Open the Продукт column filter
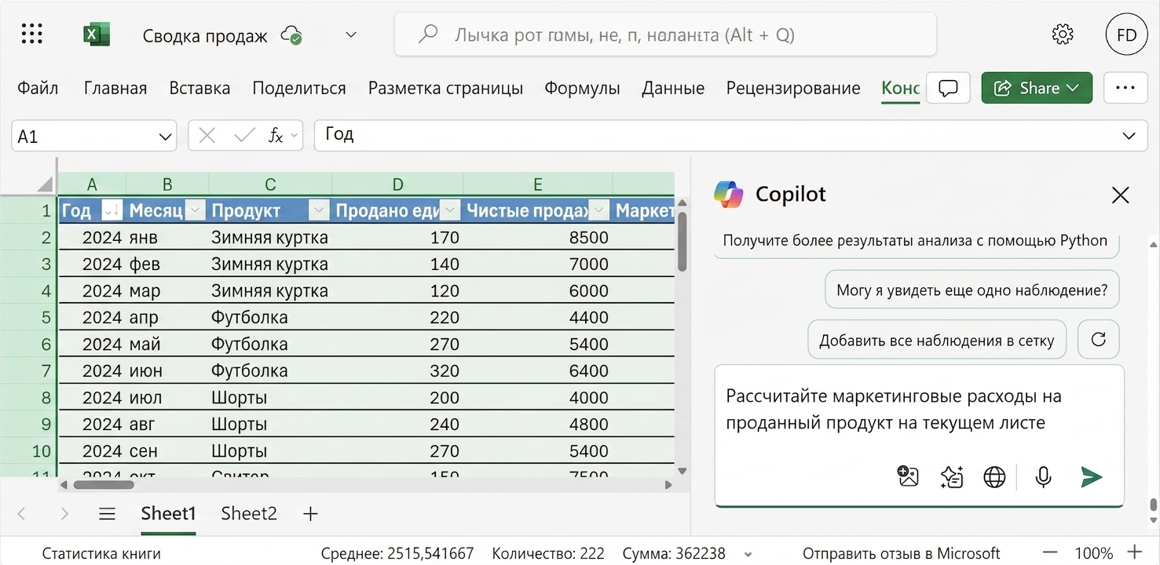 [319, 210]
